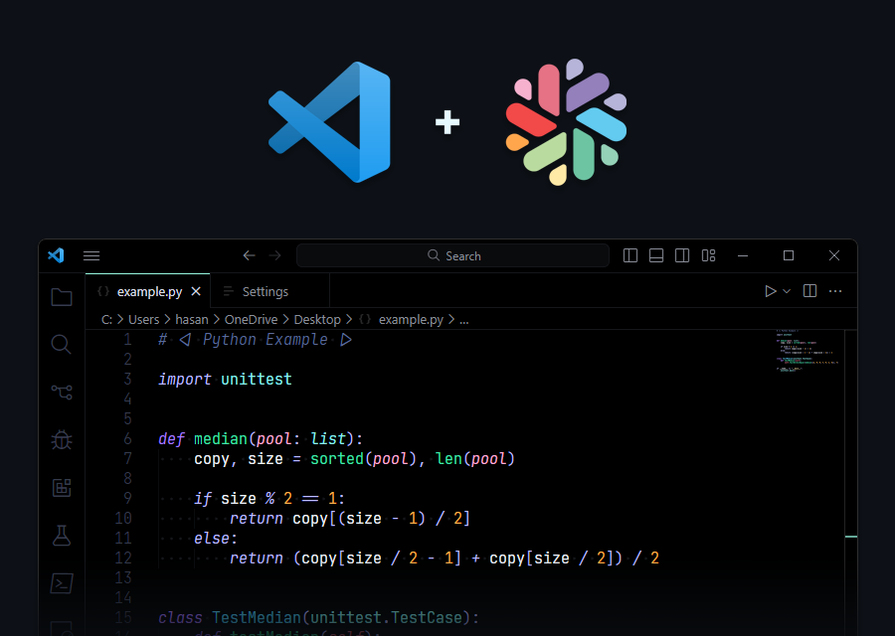Click the import keyword on line 3
This screenshot has height=636, width=895.
pyautogui.click(x=185, y=380)
